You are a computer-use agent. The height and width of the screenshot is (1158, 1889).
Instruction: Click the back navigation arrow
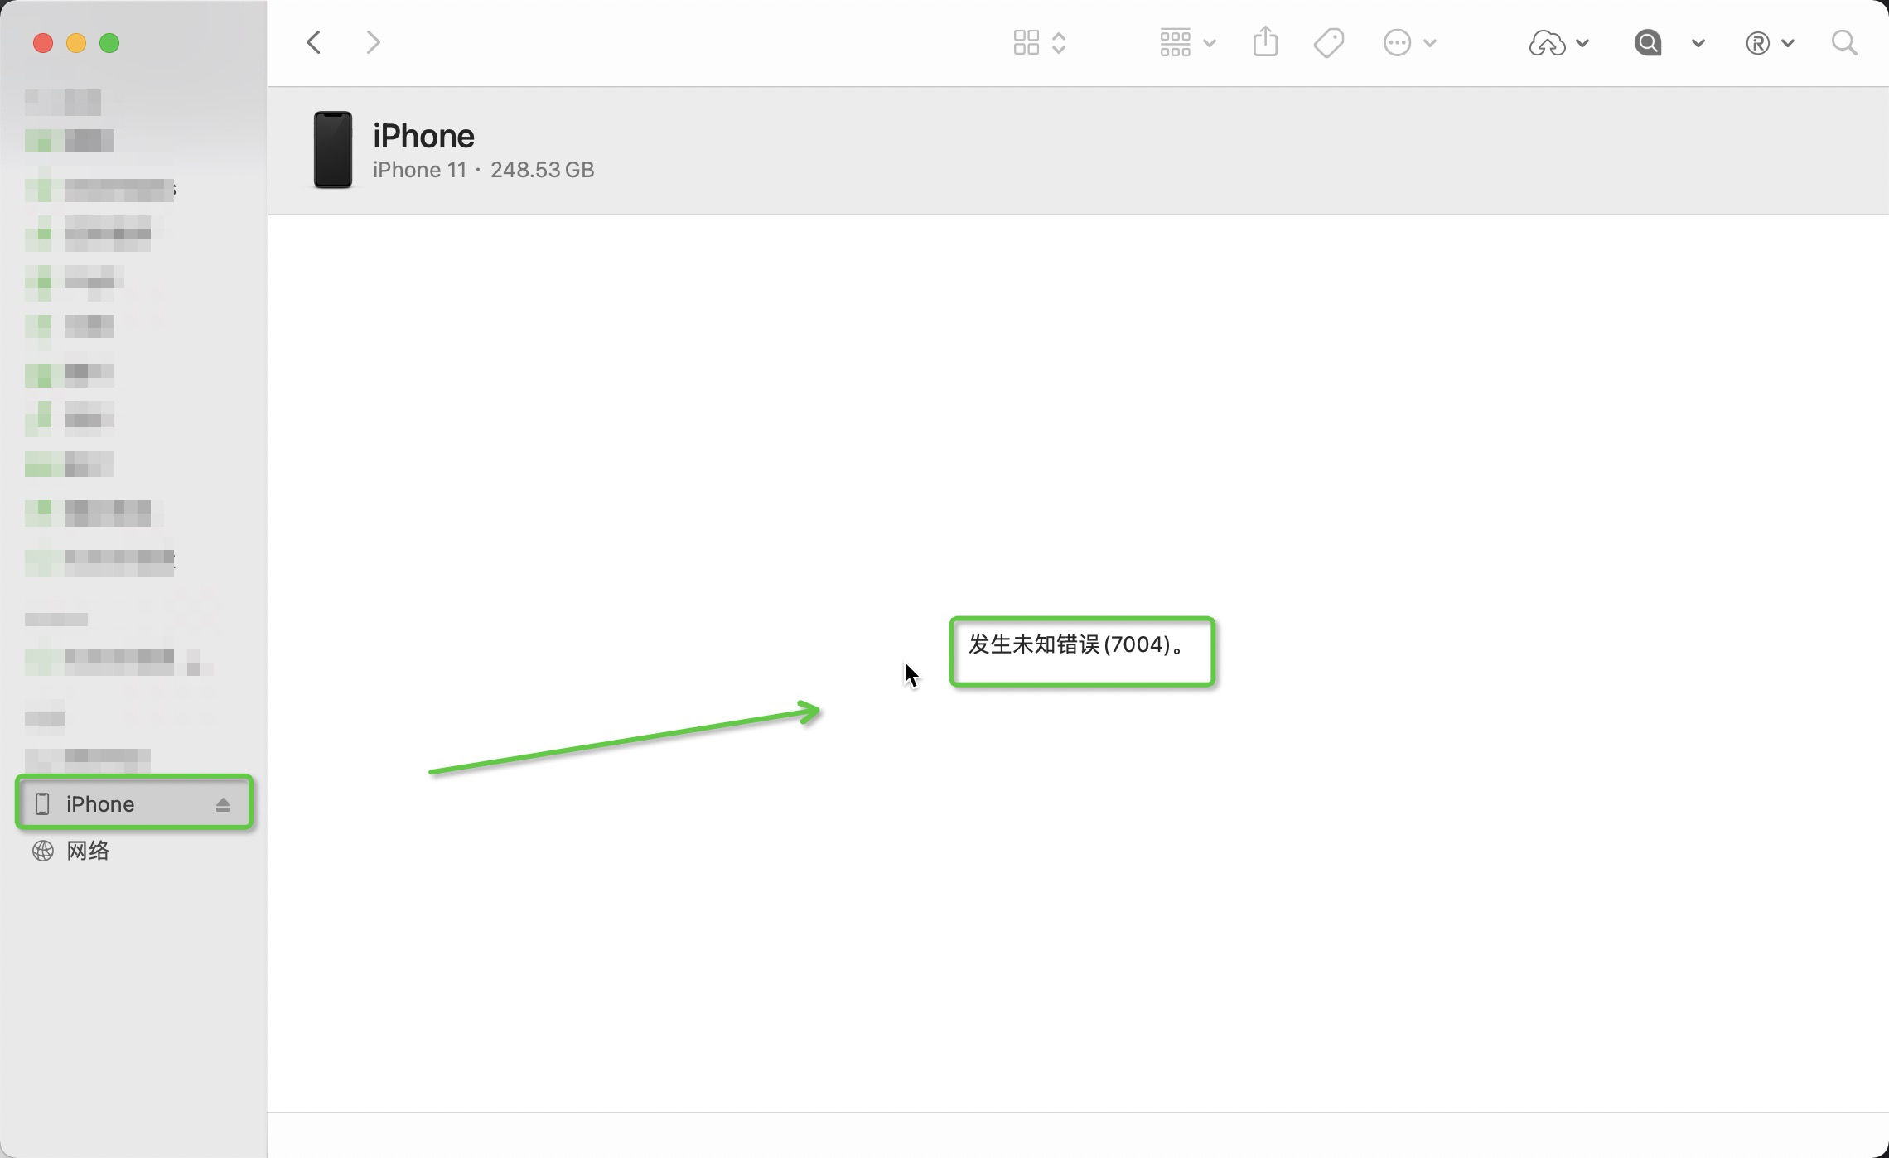314,42
